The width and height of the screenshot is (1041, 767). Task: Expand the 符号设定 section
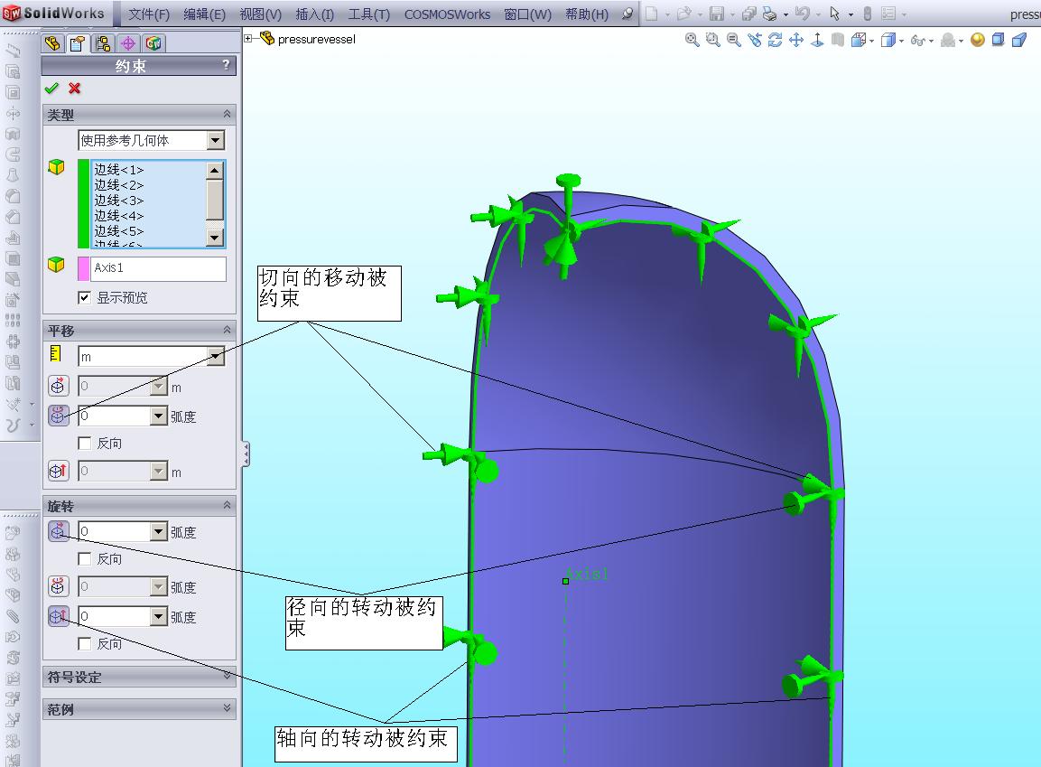click(x=227, y=676)
